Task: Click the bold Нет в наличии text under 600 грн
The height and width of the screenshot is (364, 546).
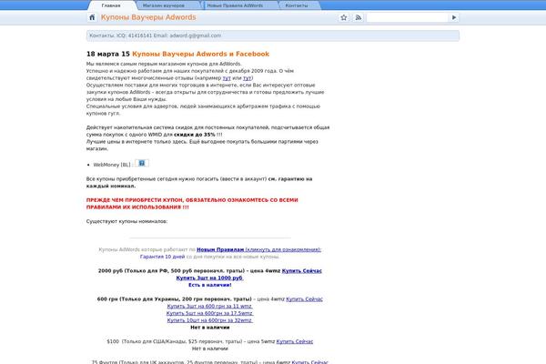Action: coord(210,328)
